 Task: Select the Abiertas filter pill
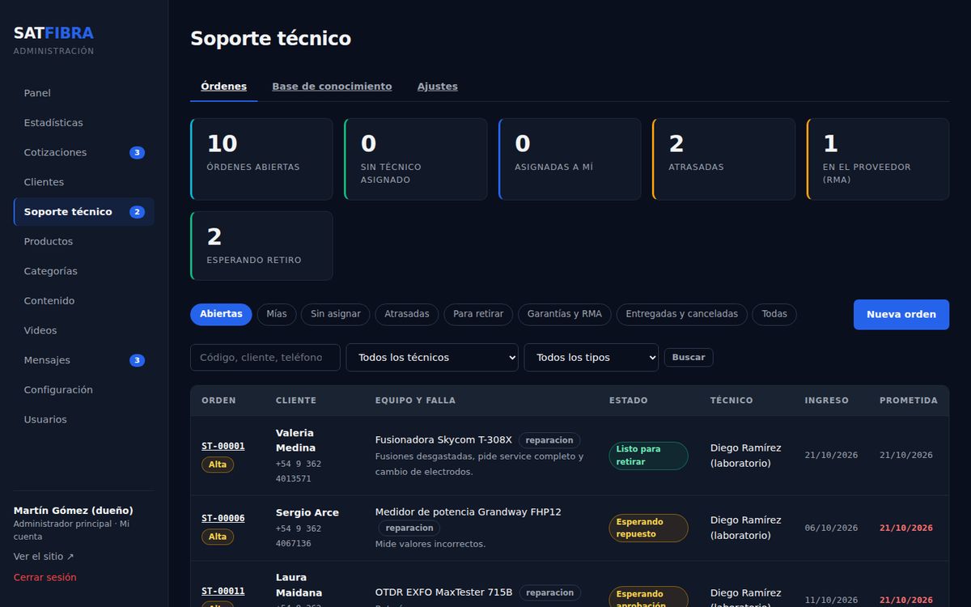tap(221, 314)
